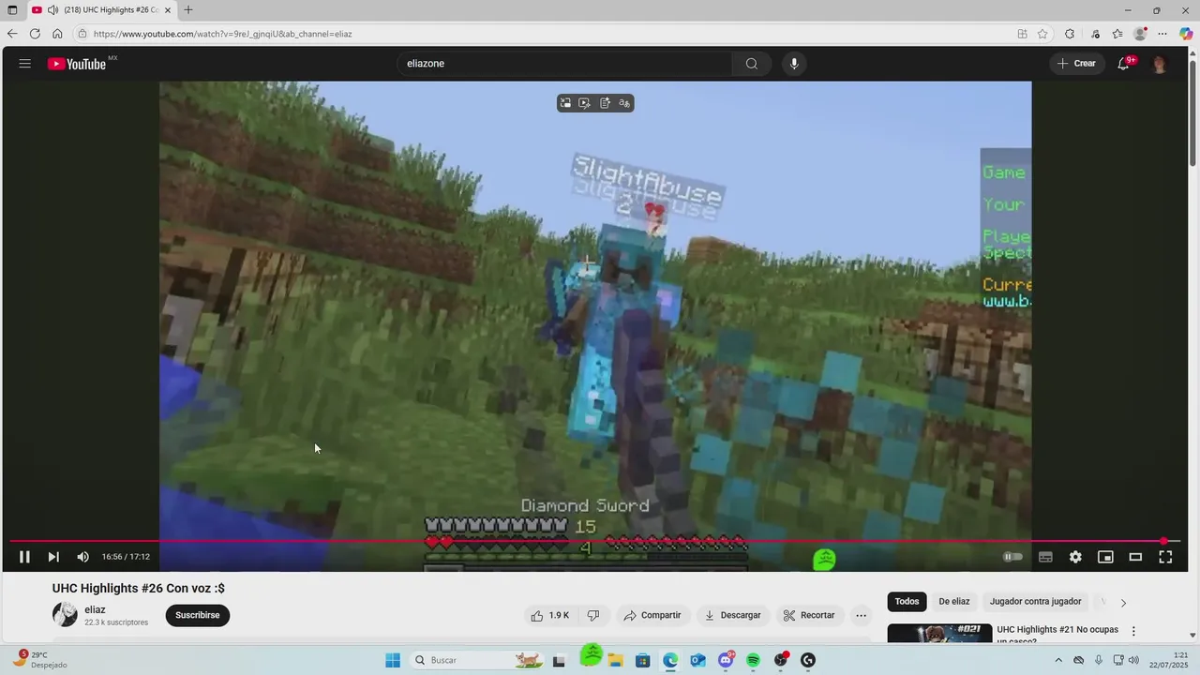Click the AI summary overlay icon
The width and height of the screenshot is (1200, 675).
click(605, 103)
